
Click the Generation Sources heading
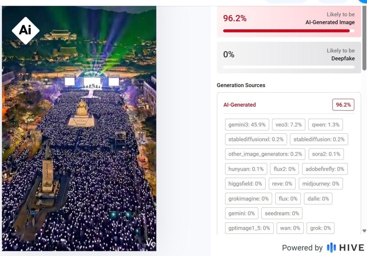tap(241, 85)
